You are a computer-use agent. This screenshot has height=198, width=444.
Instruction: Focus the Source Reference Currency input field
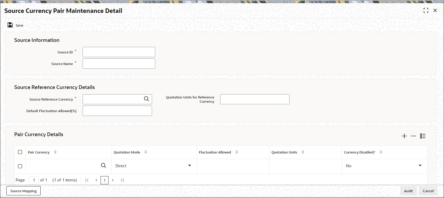coord(117,99)
